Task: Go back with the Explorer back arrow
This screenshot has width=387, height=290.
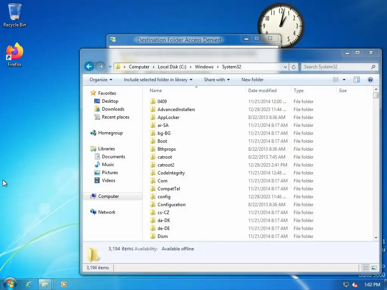Action: [x=89, y=66]
